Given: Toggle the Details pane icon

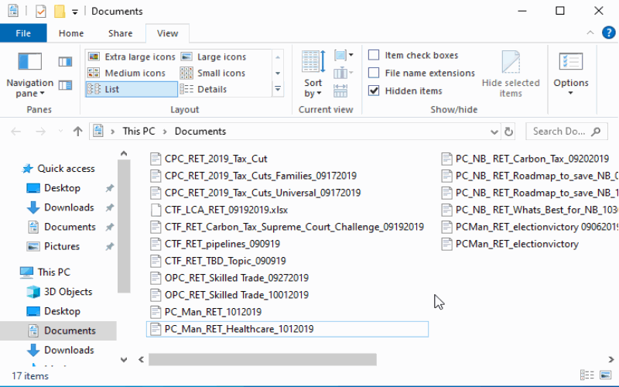Looking at the screenshot, I should pyautogui.click(x=65, y=85).
